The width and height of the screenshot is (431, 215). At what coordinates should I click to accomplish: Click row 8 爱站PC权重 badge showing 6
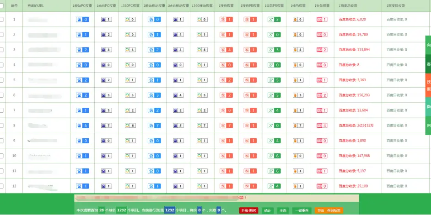tap(82, 126)
